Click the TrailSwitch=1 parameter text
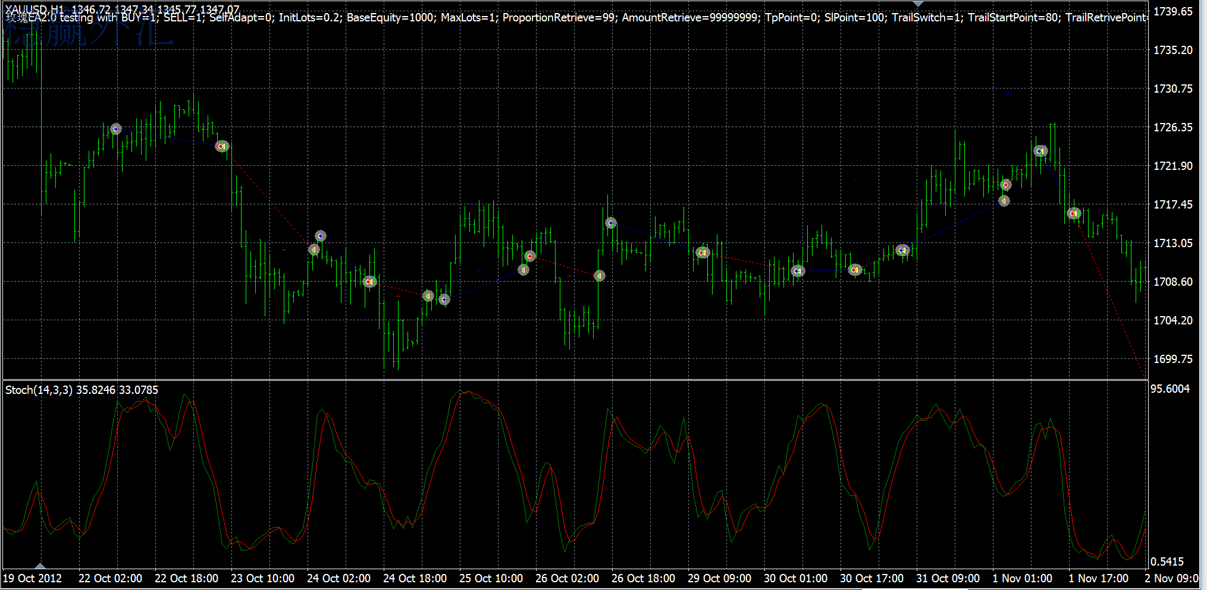The height and width of the screenshot is (590, 1207). 927,17
